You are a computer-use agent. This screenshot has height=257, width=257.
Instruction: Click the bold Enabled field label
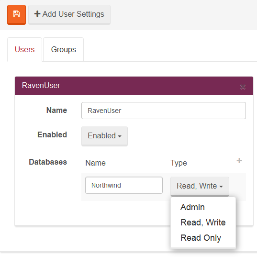(52, 135)
